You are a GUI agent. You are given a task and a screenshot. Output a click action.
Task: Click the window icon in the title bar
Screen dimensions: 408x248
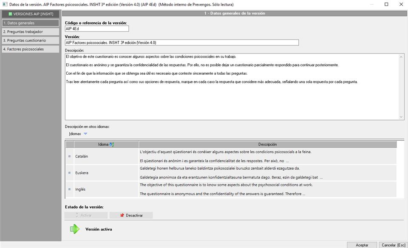pyautogui.click(x=5, y=4)
